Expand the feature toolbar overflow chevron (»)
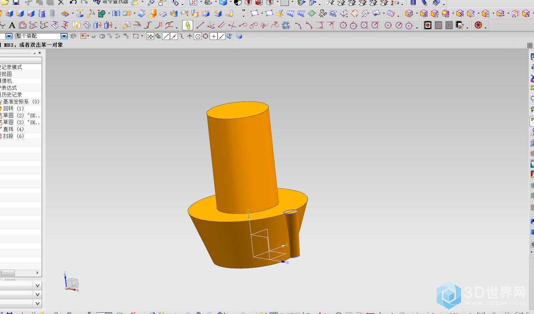The width and height of the screenshot is (534, 314). [x=243, y=11]
